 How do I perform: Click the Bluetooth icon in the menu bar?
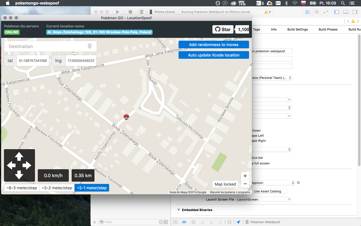click(286, 3)
